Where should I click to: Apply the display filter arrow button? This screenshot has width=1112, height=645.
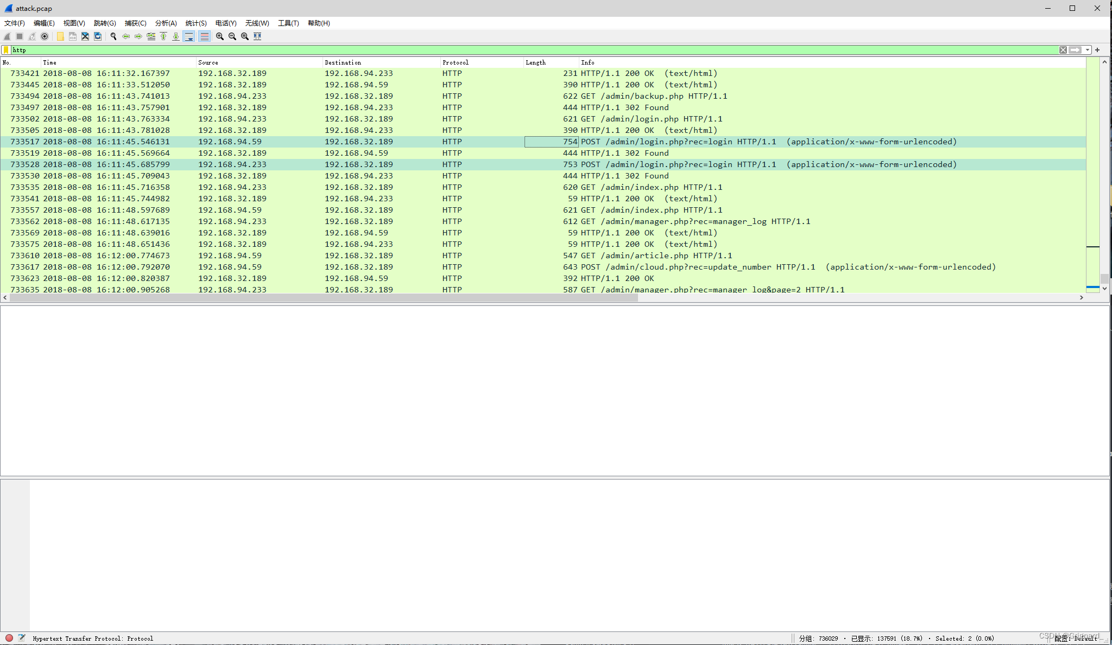(x=1076, y=50)
